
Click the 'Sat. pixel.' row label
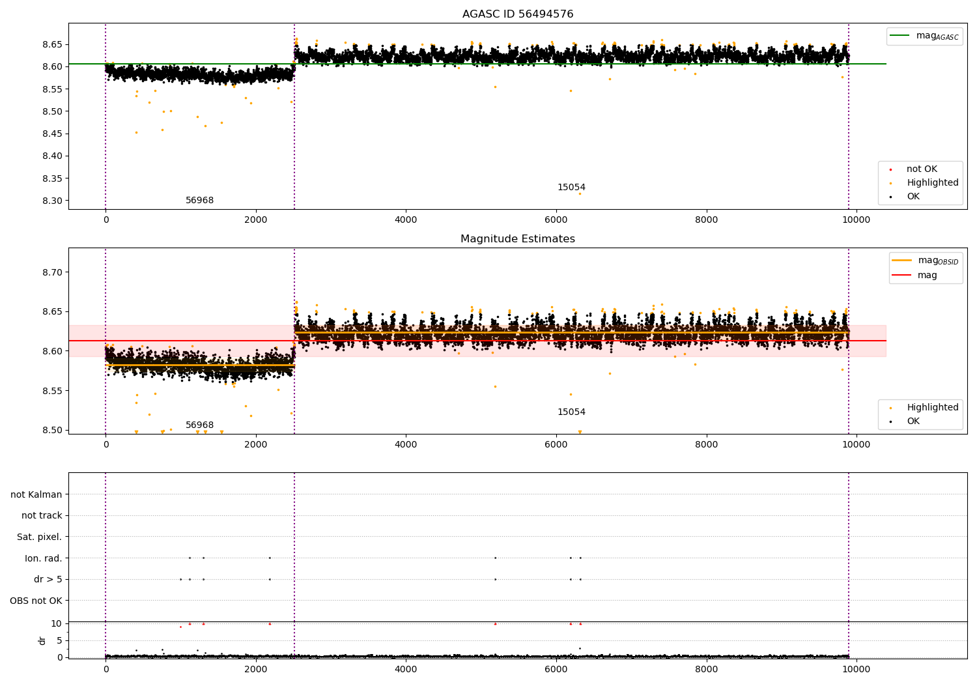pyautogui.click(x=40, y=537)
